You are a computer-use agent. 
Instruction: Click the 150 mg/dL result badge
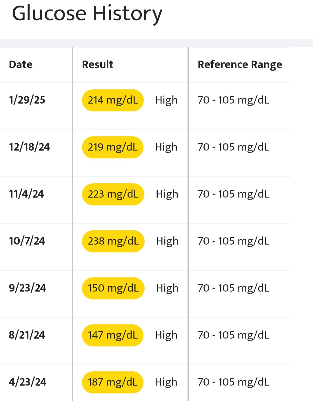(x=113, y=288)
